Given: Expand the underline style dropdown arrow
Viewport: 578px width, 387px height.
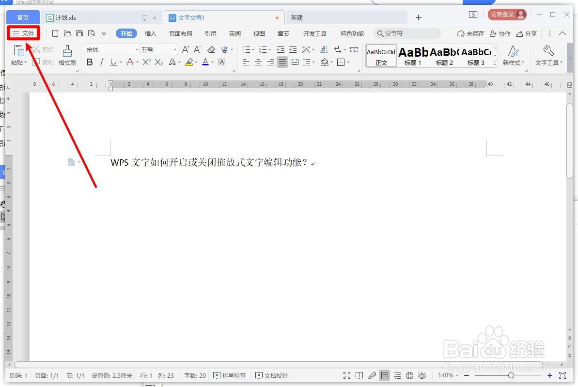Looking at the screenshot, I should click(x=121, y=62).
